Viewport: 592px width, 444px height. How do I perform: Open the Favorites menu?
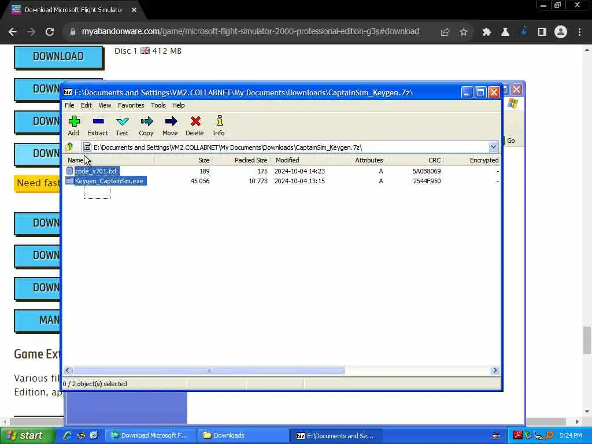point(131,105)
